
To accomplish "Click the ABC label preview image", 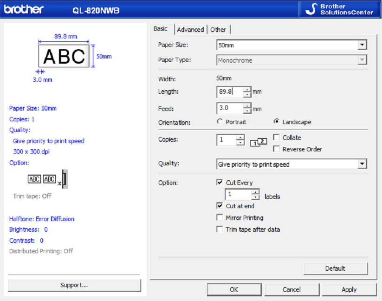I will (64, 56).
